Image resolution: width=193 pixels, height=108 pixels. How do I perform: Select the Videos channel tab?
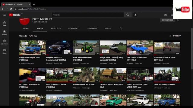(x=40, y=28)
